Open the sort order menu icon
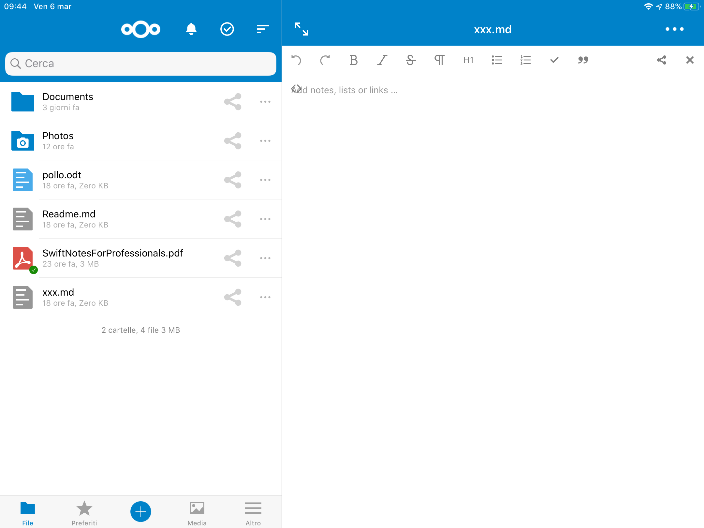This screenshot has width=704, height=528. click(x=263, y=29)
